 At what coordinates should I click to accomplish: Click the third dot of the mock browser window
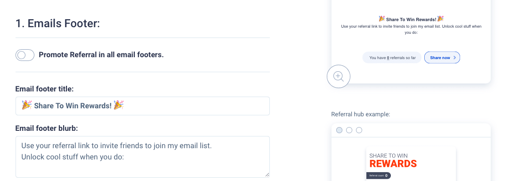[359, 130]
